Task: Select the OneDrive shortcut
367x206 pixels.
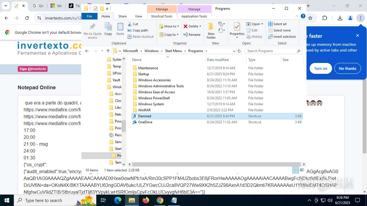Action: coord(217,122)
